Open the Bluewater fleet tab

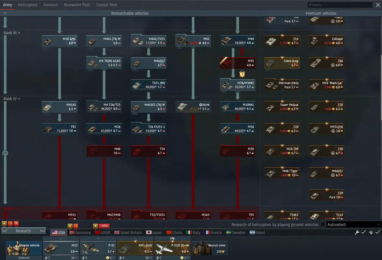pyautogui.click(x=77, y=5)
